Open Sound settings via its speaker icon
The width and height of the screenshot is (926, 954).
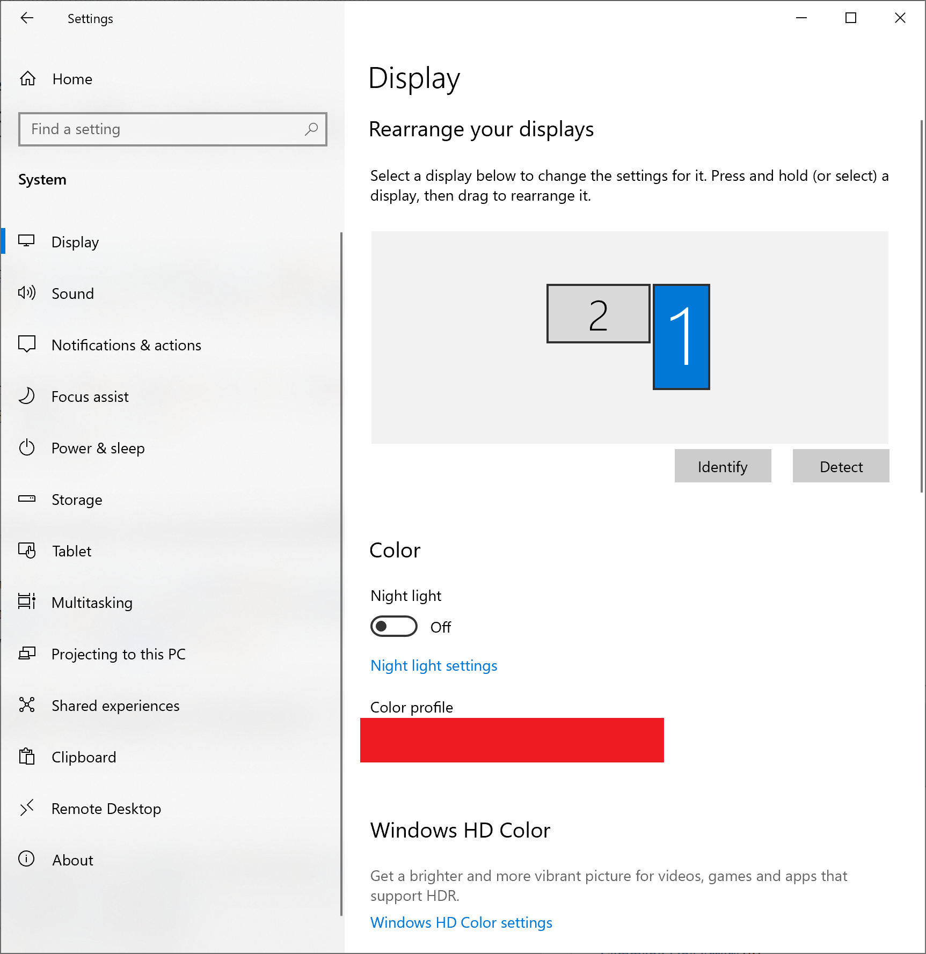(27, 293)
